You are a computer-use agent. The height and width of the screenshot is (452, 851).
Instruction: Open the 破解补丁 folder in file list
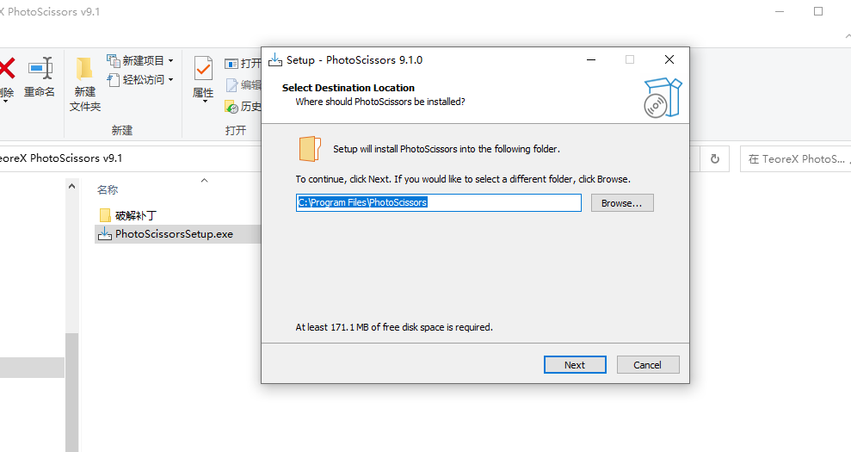coord(136,216)
